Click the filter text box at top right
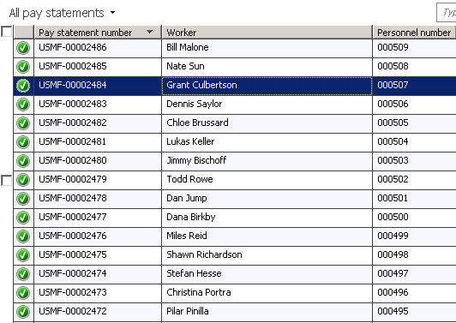 [x=447, y=13]
